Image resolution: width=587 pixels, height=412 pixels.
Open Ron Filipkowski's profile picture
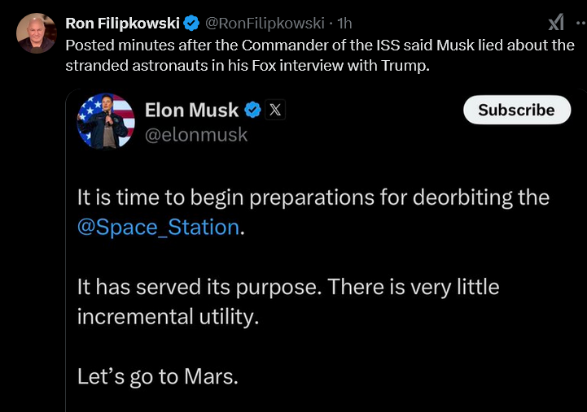37,33
